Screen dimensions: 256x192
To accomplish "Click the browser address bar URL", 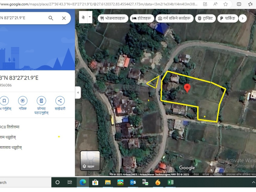I will coord(96,4).
